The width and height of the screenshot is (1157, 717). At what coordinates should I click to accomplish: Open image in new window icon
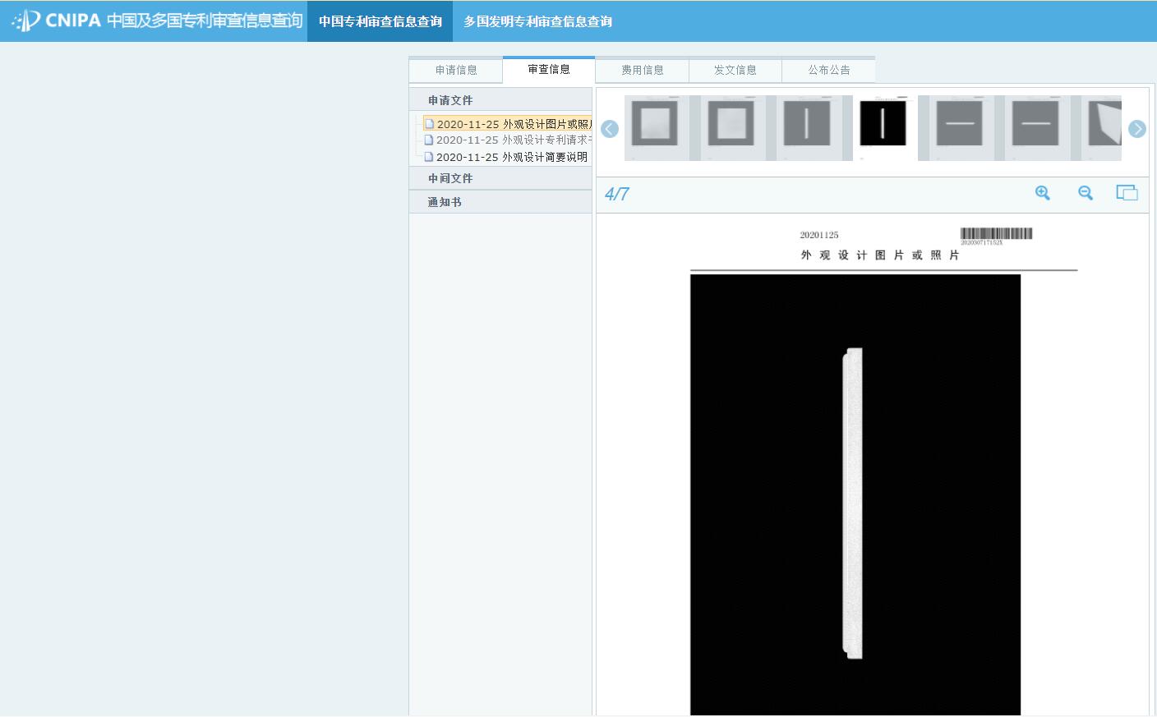[x=1127, y=193]
